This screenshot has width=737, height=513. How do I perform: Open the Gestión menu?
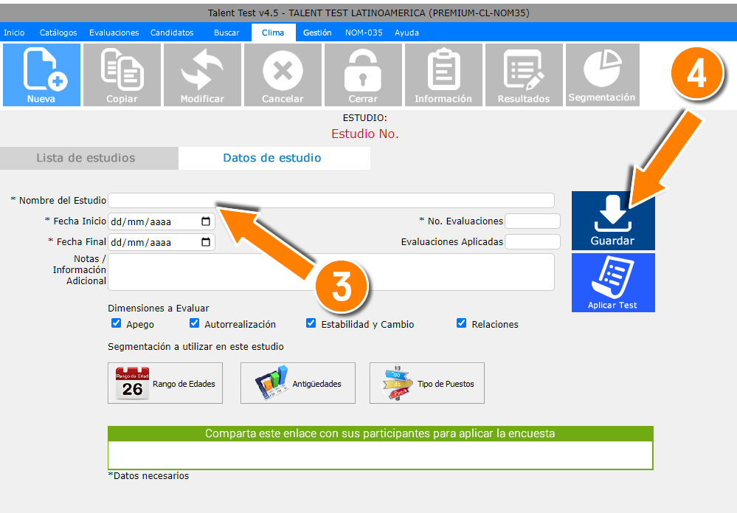(317, 32)
